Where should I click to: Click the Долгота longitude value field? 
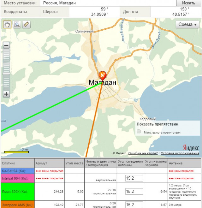pyautogui.click(x=175, y=12)
